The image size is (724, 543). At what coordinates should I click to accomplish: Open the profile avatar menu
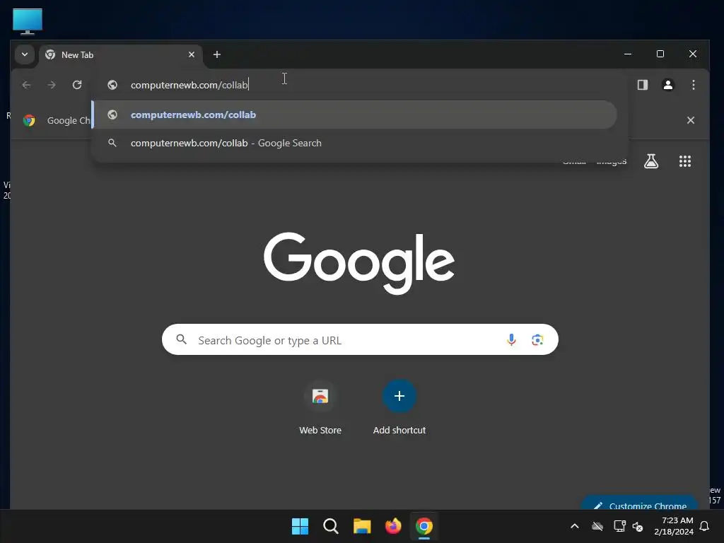[667, 85]
